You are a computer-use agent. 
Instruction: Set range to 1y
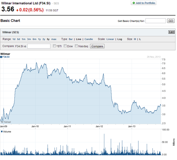(39, 39)
